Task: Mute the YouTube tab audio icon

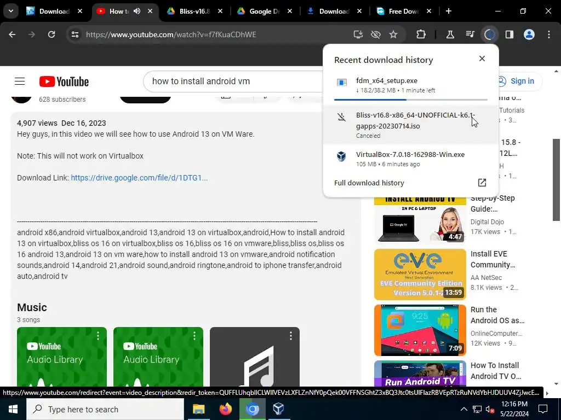Action: coord(137,11)
